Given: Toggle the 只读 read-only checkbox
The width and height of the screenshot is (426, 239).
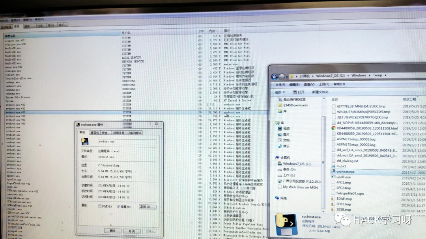Looking at the screenshot, I should pos(100,206).
